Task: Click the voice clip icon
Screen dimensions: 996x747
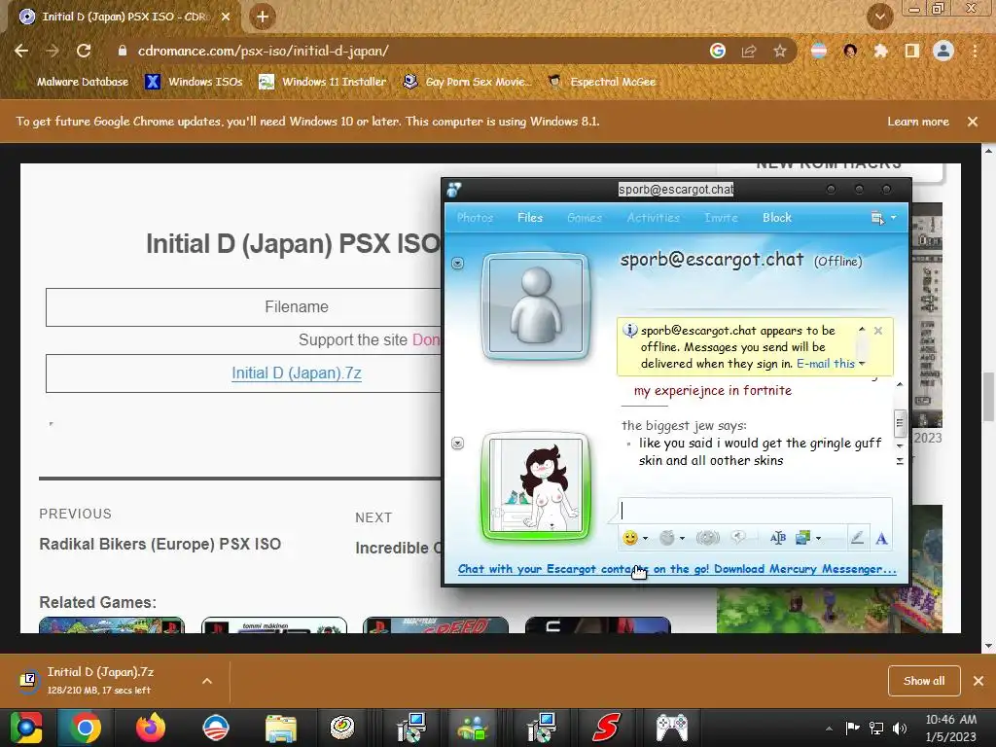Action: 738,538
